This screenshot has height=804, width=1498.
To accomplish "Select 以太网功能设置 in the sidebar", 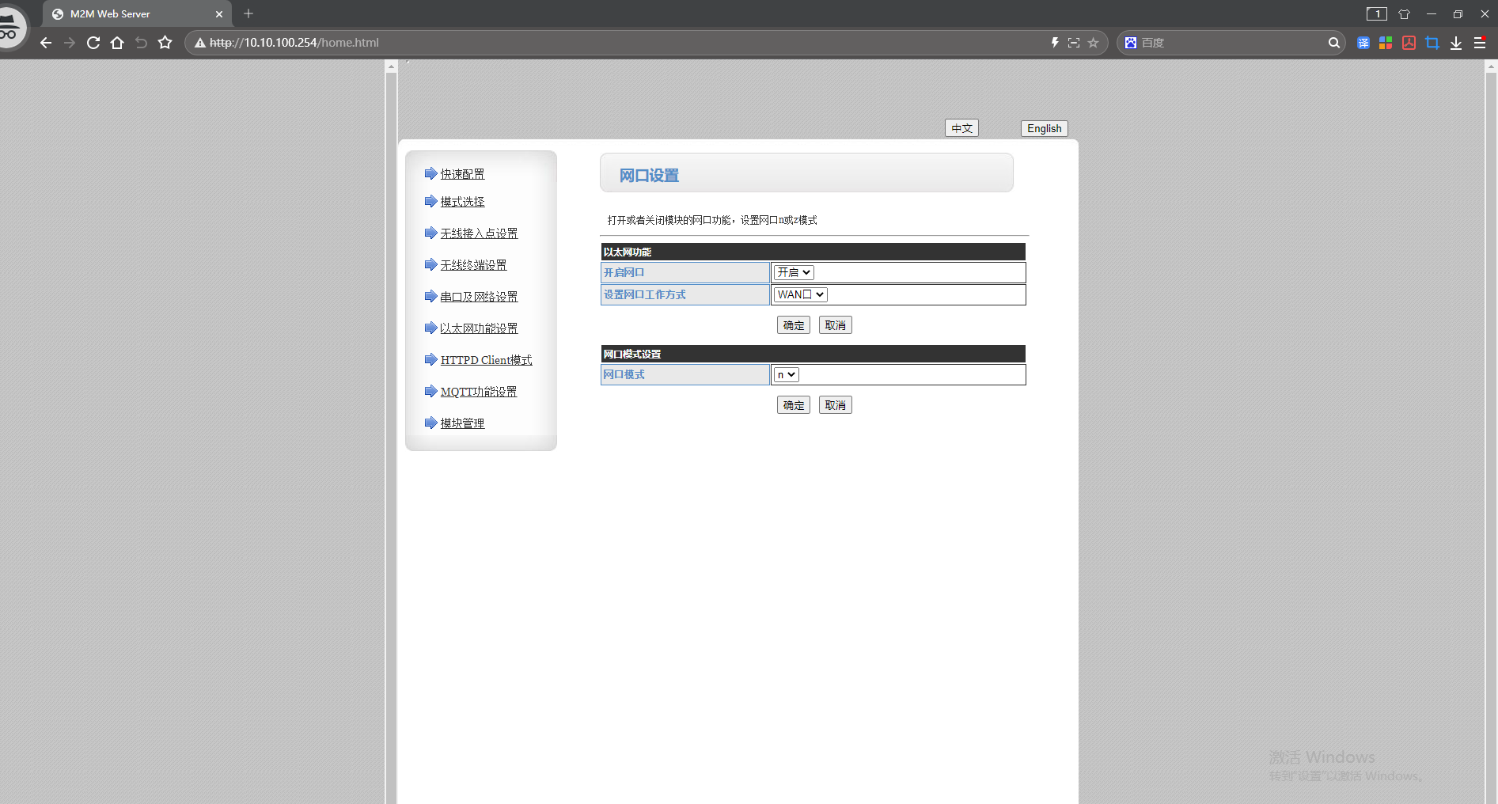I will [479, 328].
